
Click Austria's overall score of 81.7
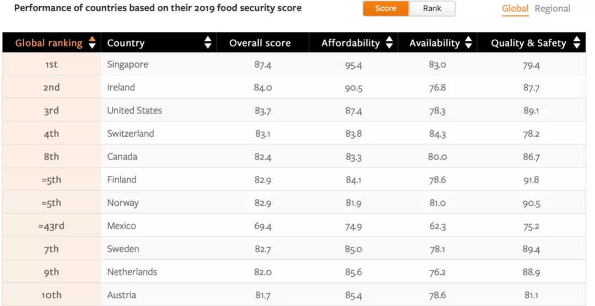pos(263,296)
